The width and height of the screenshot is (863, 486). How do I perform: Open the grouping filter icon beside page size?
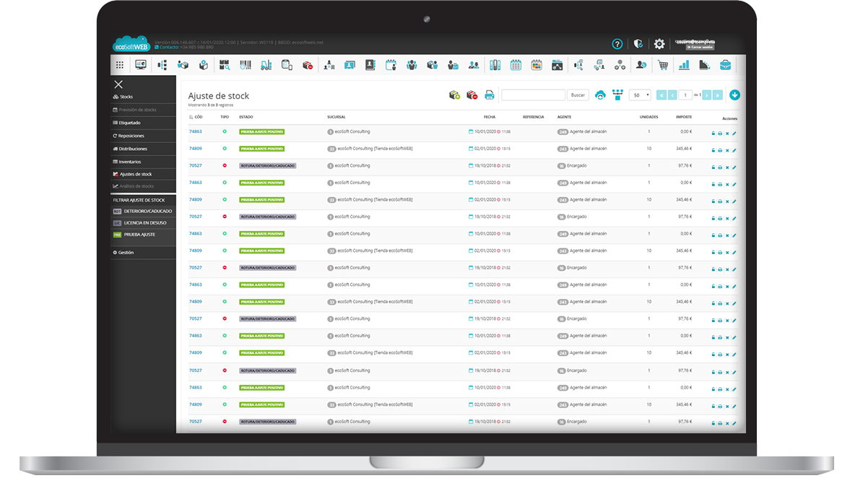point(617,95)
